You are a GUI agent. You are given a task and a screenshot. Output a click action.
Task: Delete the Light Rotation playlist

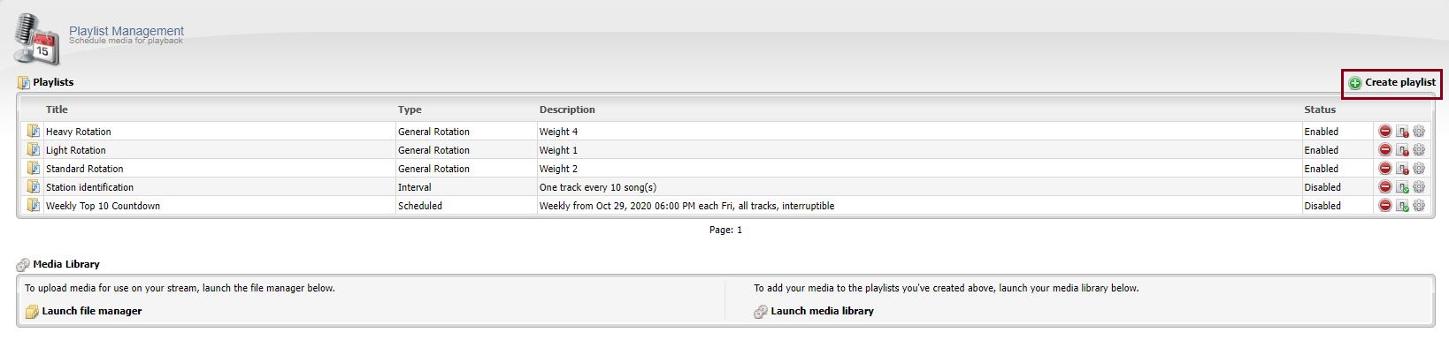point(1385,149)
